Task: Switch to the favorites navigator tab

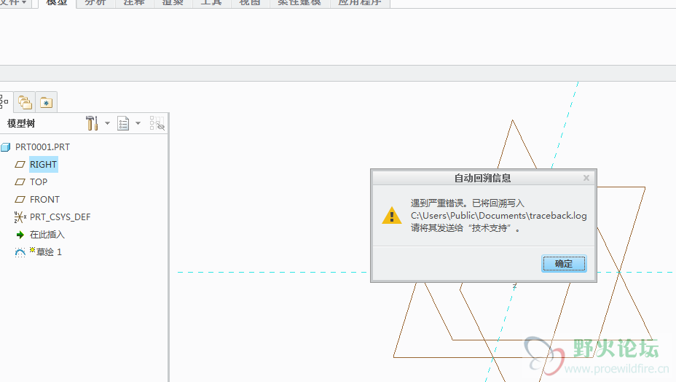Action: click(x=46, y=102)
